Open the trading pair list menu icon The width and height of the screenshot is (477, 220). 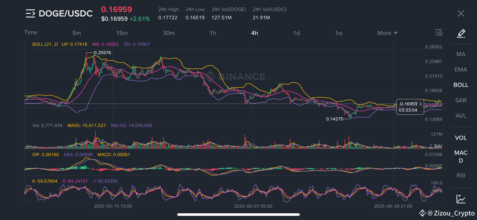pyautogui.click(x=30, y=13)
